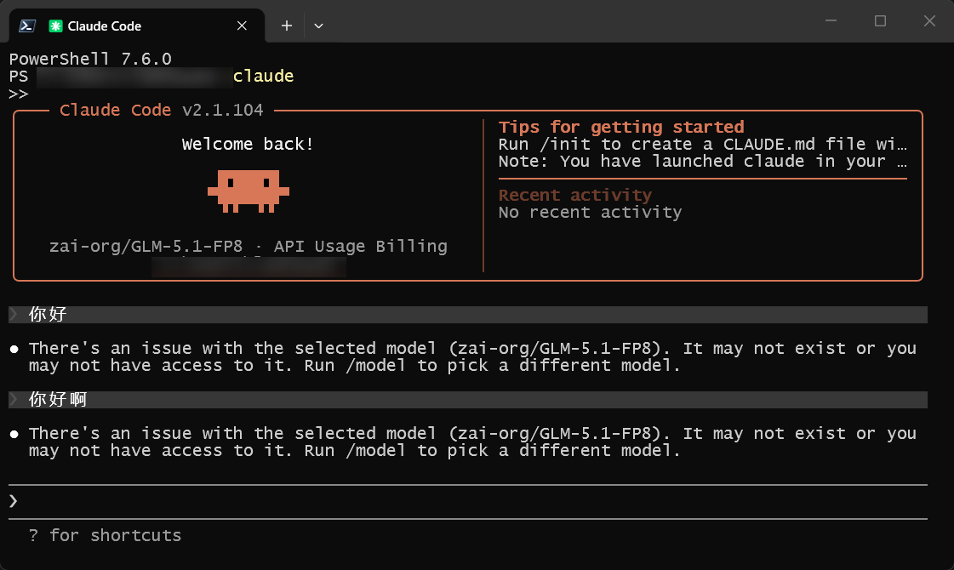Close the terminal window
The width and height of the screenshot is (954, 570).
(929, 20)
